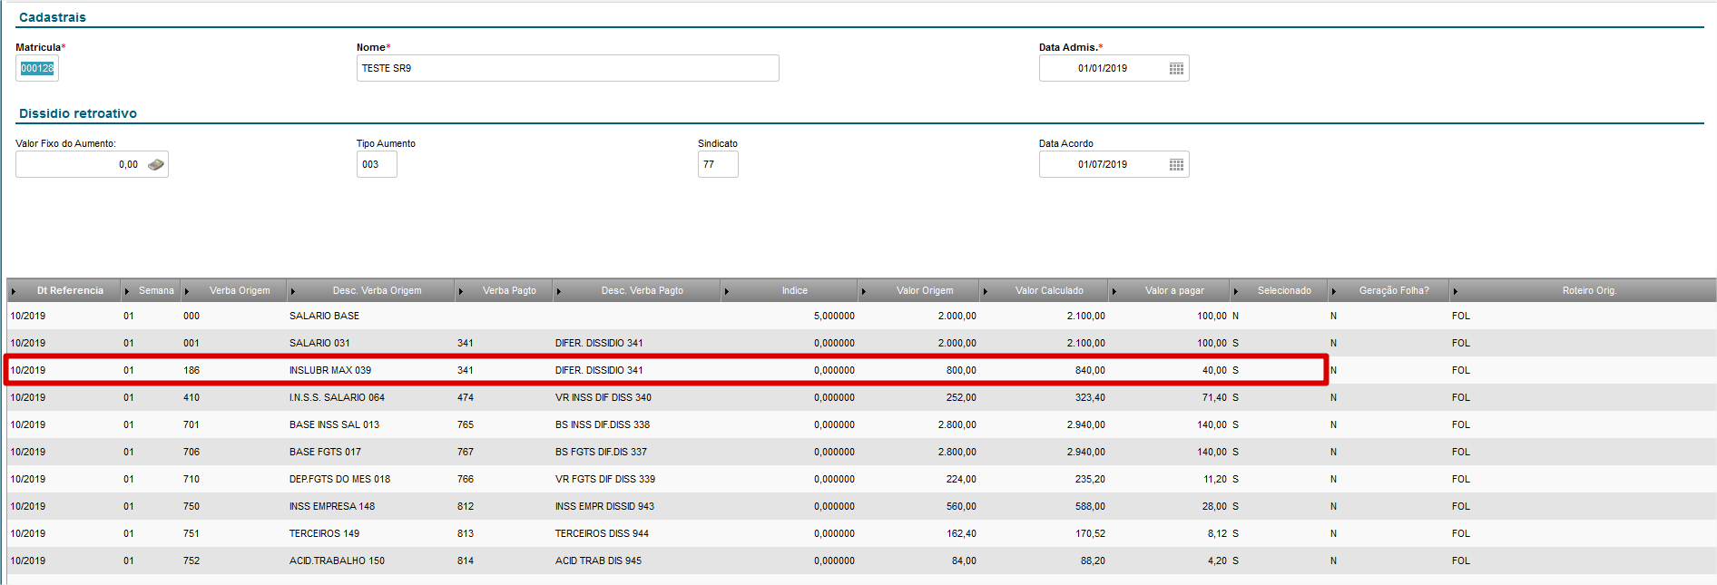Select the DEP.FGTS DO MES 018 row
This screenshot has height=585, width=1717.
click(861, 479)
